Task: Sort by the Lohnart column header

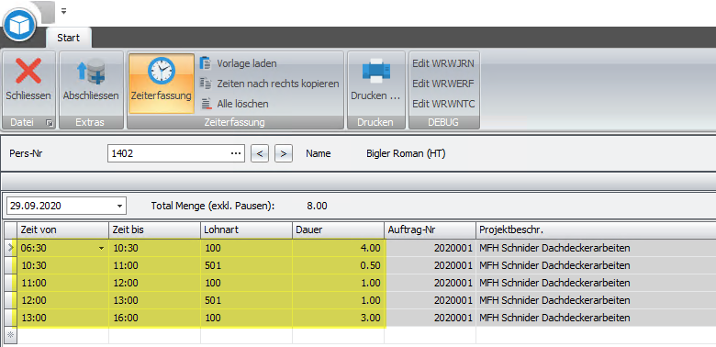Action: click(x=247, y=230)
